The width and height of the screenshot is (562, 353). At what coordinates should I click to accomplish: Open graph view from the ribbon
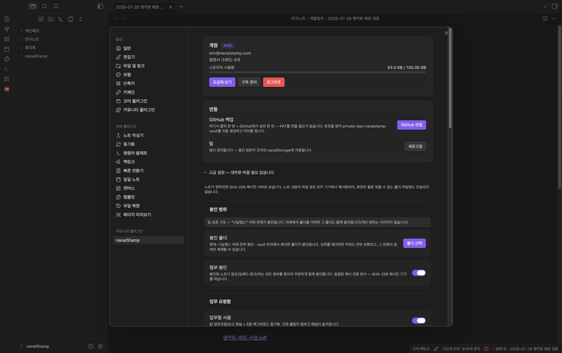(x=7, y=29)
